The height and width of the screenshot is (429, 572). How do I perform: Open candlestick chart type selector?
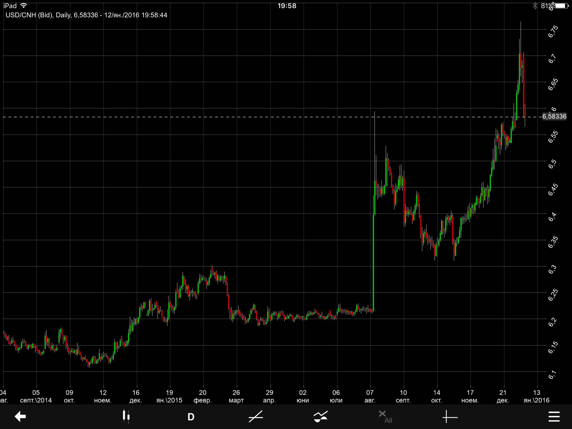point(126,416)
